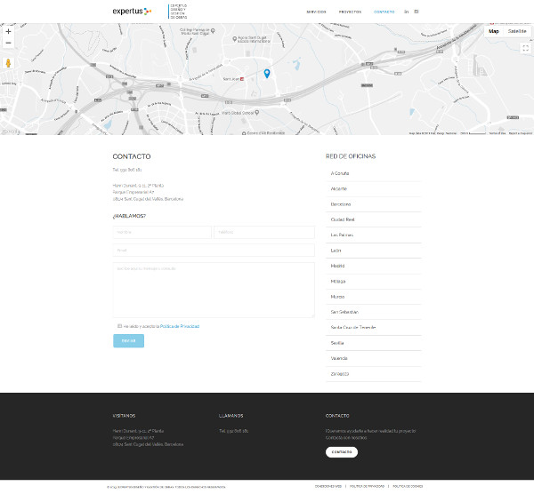Expand the A Coruña office
This screenshot has height=494, width=534.
coord(373,173)
